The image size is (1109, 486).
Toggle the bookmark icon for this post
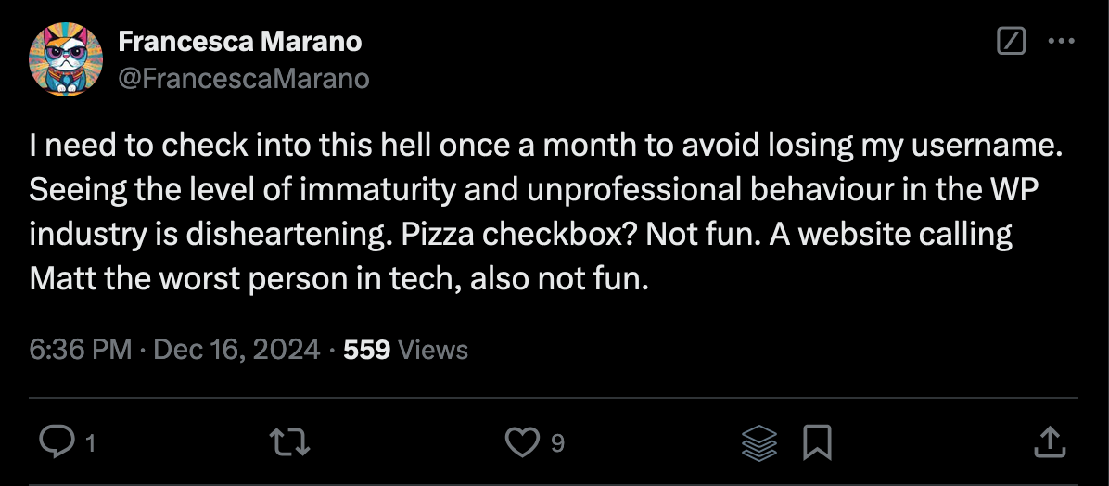[x=816, y=443]
